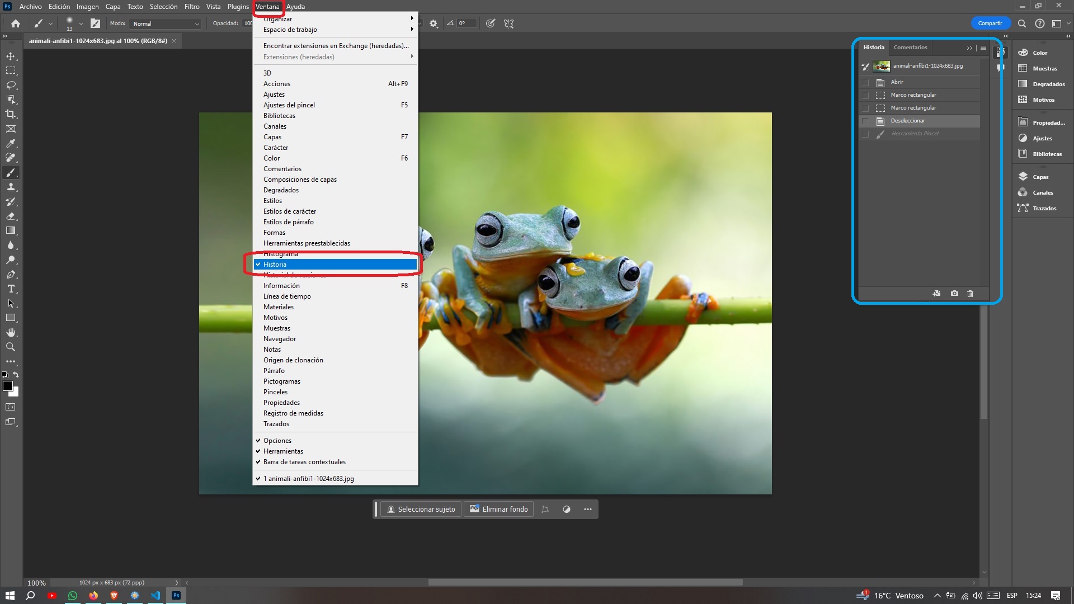
Task: Toggle Historia panel in Ventana menu
Action: [335, 265]
